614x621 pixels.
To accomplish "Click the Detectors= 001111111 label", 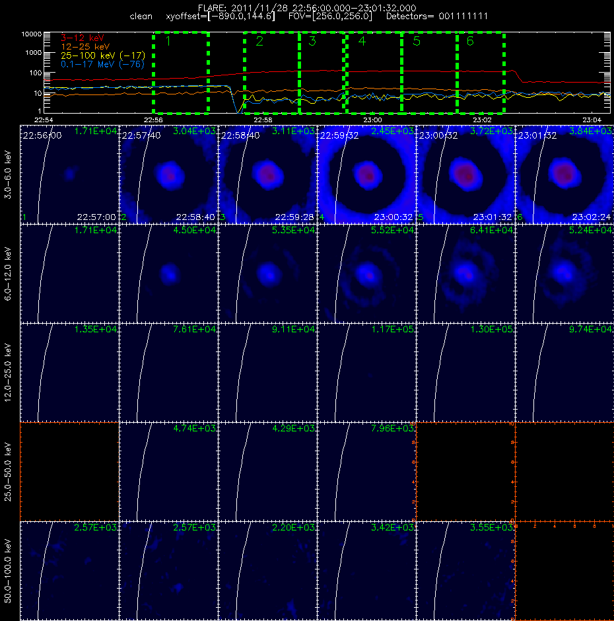I will pyautogui.click(x=436, y=17).
